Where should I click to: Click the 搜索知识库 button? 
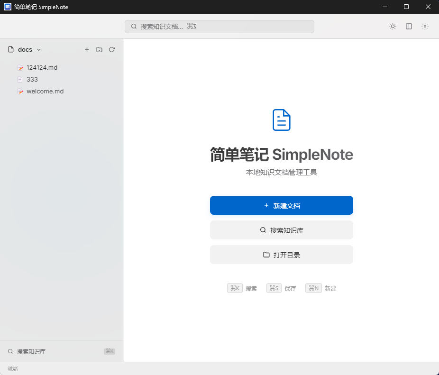click(x=281, y=230)
